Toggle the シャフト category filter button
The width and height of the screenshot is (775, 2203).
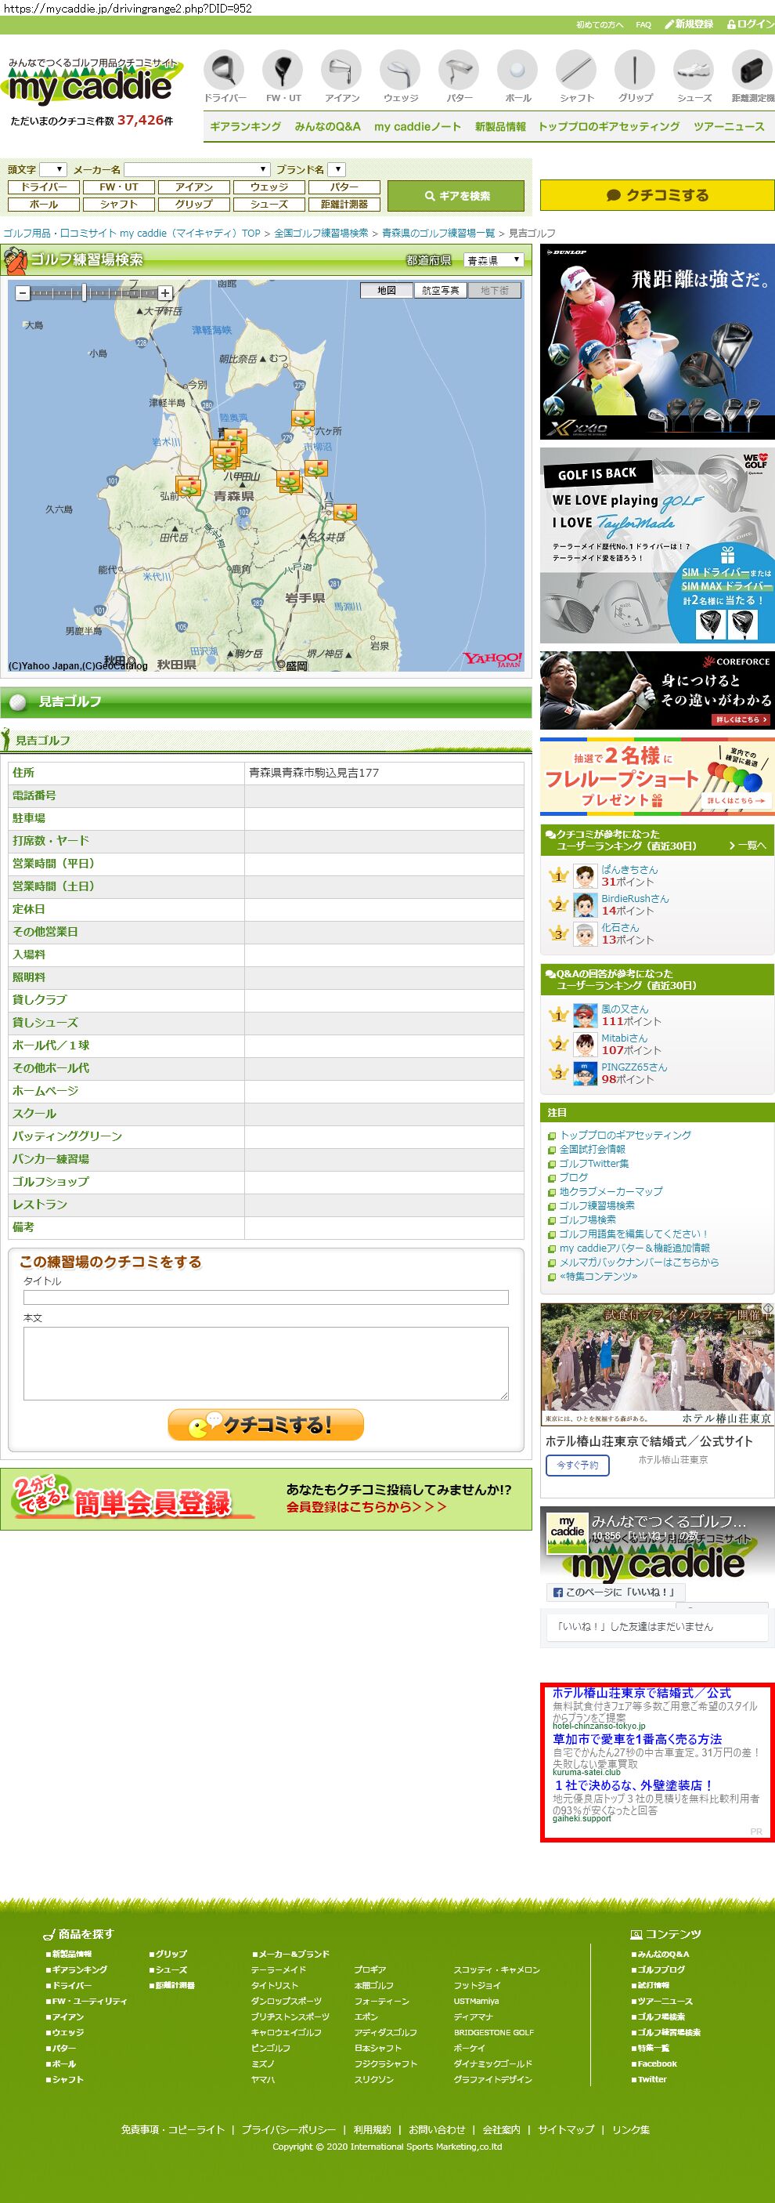[119, 205]
